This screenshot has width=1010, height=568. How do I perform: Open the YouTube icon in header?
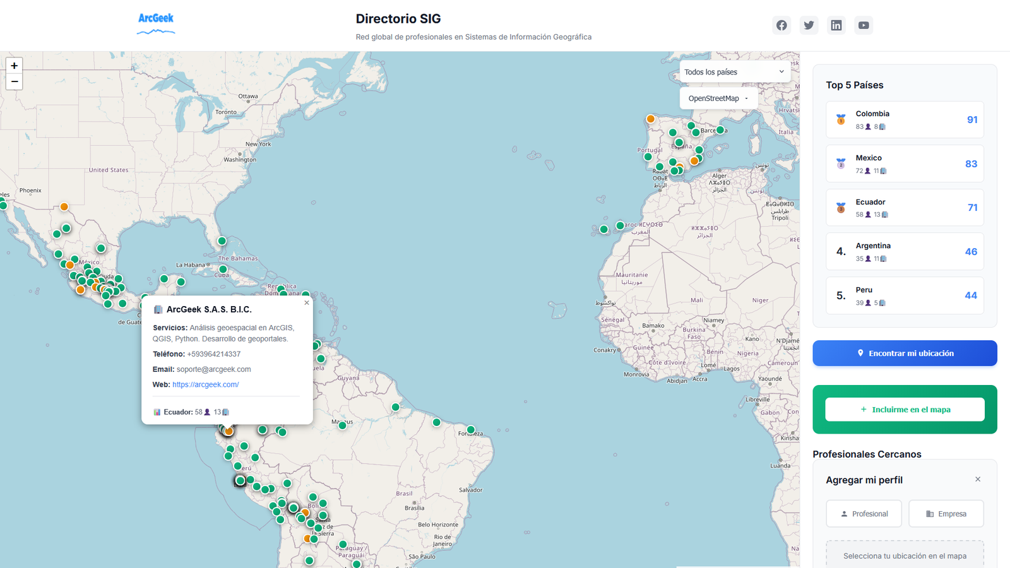[x=864, y=25]
